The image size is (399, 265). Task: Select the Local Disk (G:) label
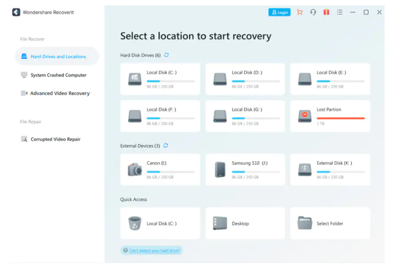tap(247, 109)
